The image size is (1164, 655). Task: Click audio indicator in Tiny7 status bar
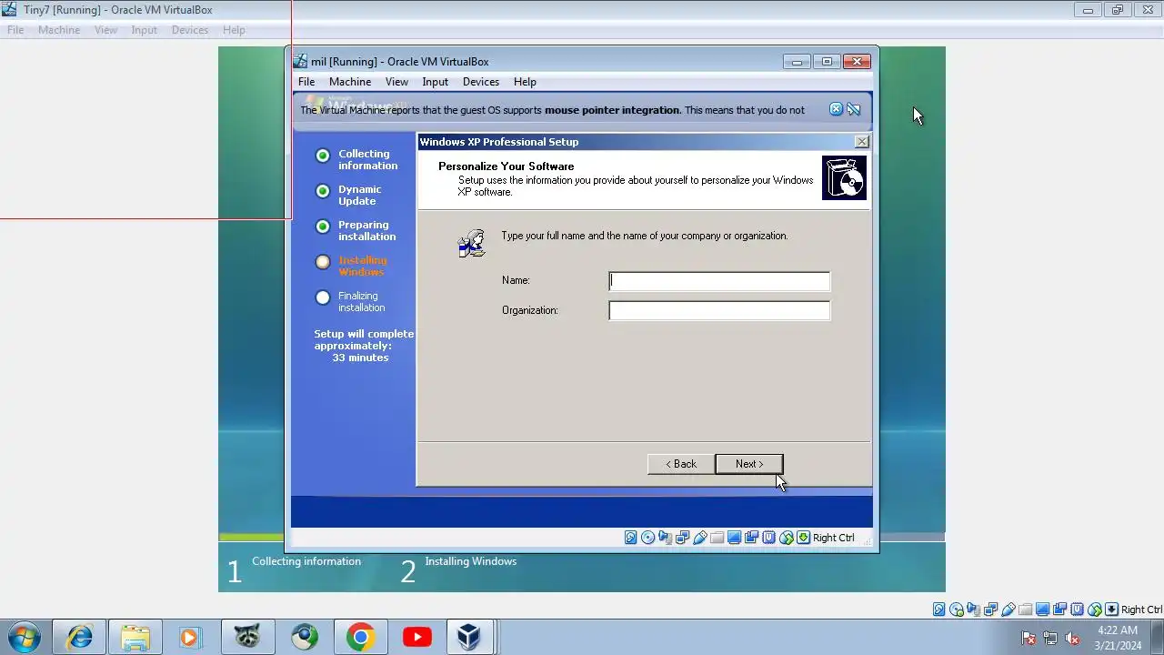pyautogui.click(x=973, y=610)
